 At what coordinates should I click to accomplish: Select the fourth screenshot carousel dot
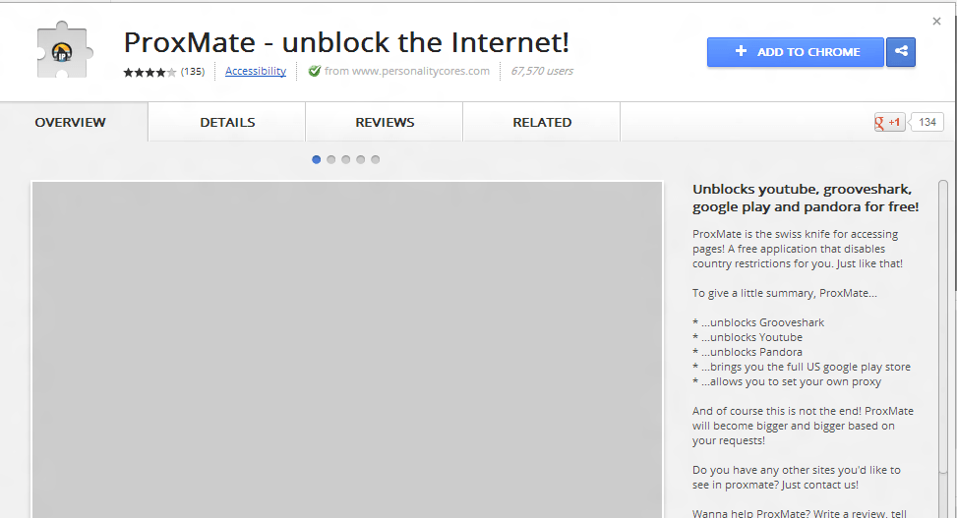[361, 160]
